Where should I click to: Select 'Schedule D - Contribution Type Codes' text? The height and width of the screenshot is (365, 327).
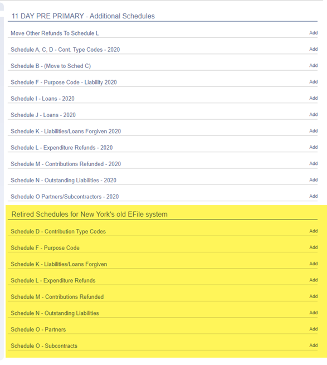click(58, 231)
